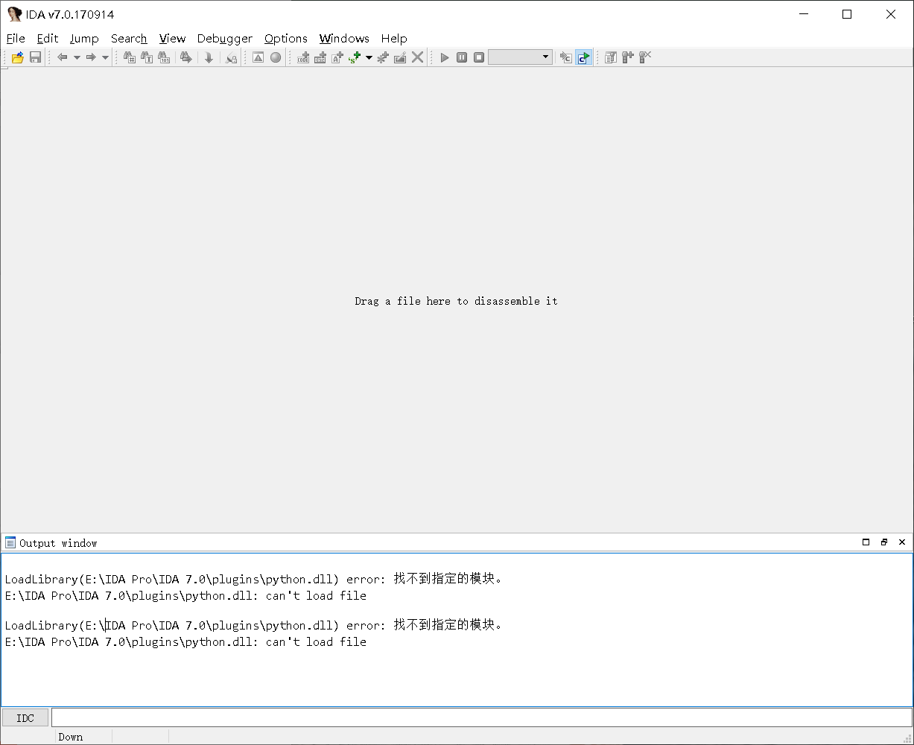This screenshot has height=745, width=914.
Task: Click the add DATA icon
Action: click(x=320, y=57)
